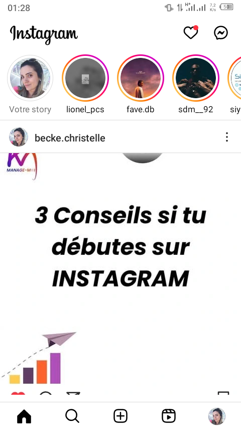Tap battery indicator in status bar
Screen dimensions: 241x430
click(226, 7)
